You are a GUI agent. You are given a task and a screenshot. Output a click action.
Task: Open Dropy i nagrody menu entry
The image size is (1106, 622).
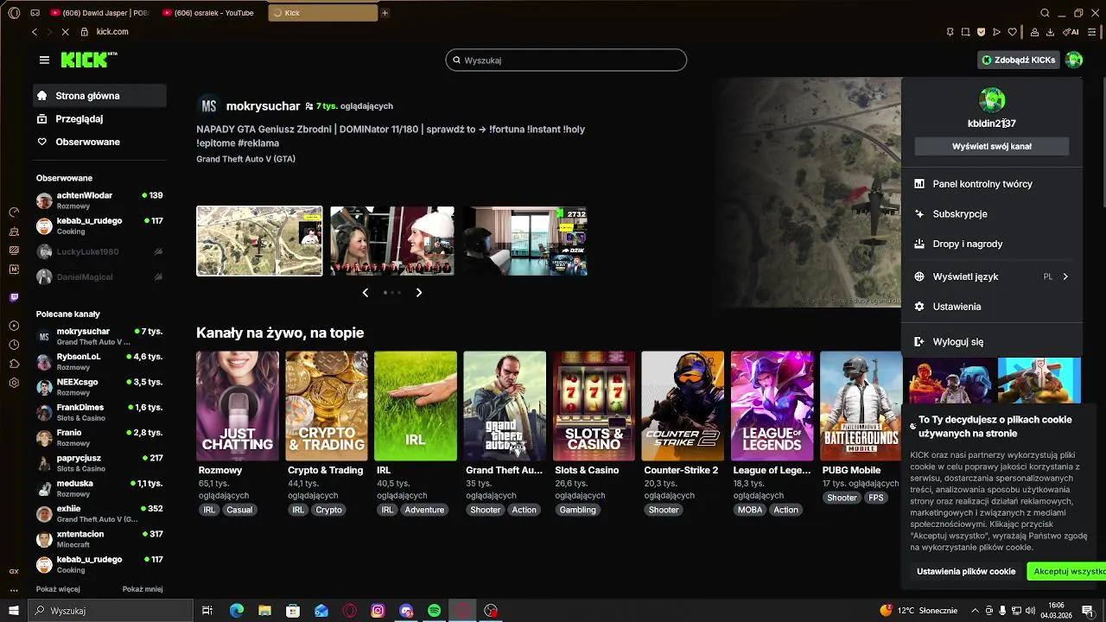(992, 244)
